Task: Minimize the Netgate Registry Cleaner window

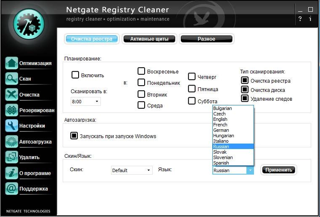Action: point(300,10)
